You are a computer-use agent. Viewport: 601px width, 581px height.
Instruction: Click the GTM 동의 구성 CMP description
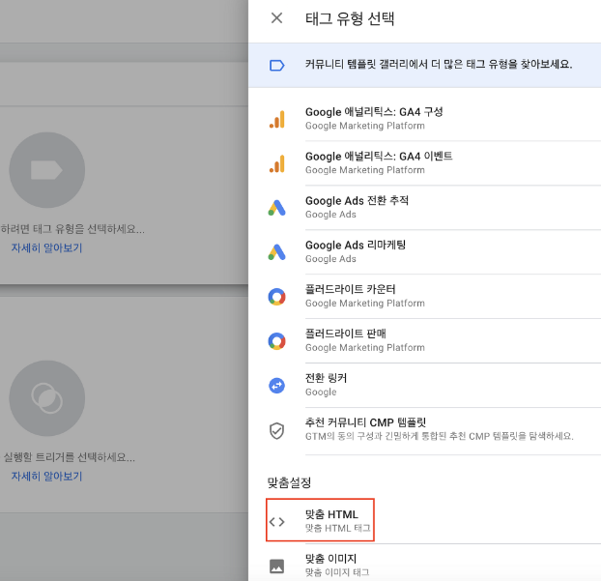pos(440,436)
